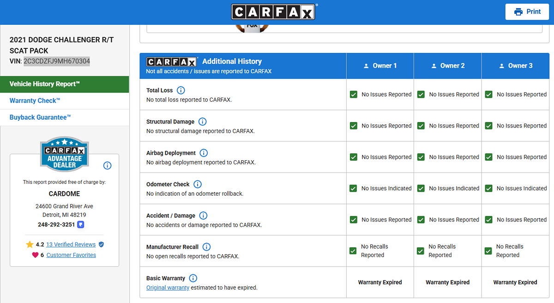
Task: Click the Advantage Dealer info icon
Action: [107, 165]
